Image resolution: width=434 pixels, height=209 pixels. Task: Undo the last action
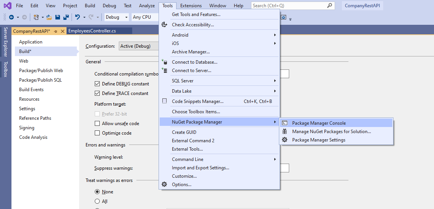(78, 17)
